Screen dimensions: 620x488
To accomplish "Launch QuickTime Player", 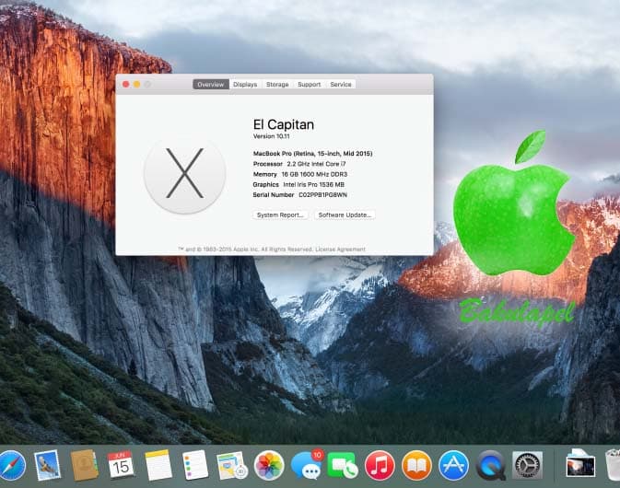I will tap(491, 466).
